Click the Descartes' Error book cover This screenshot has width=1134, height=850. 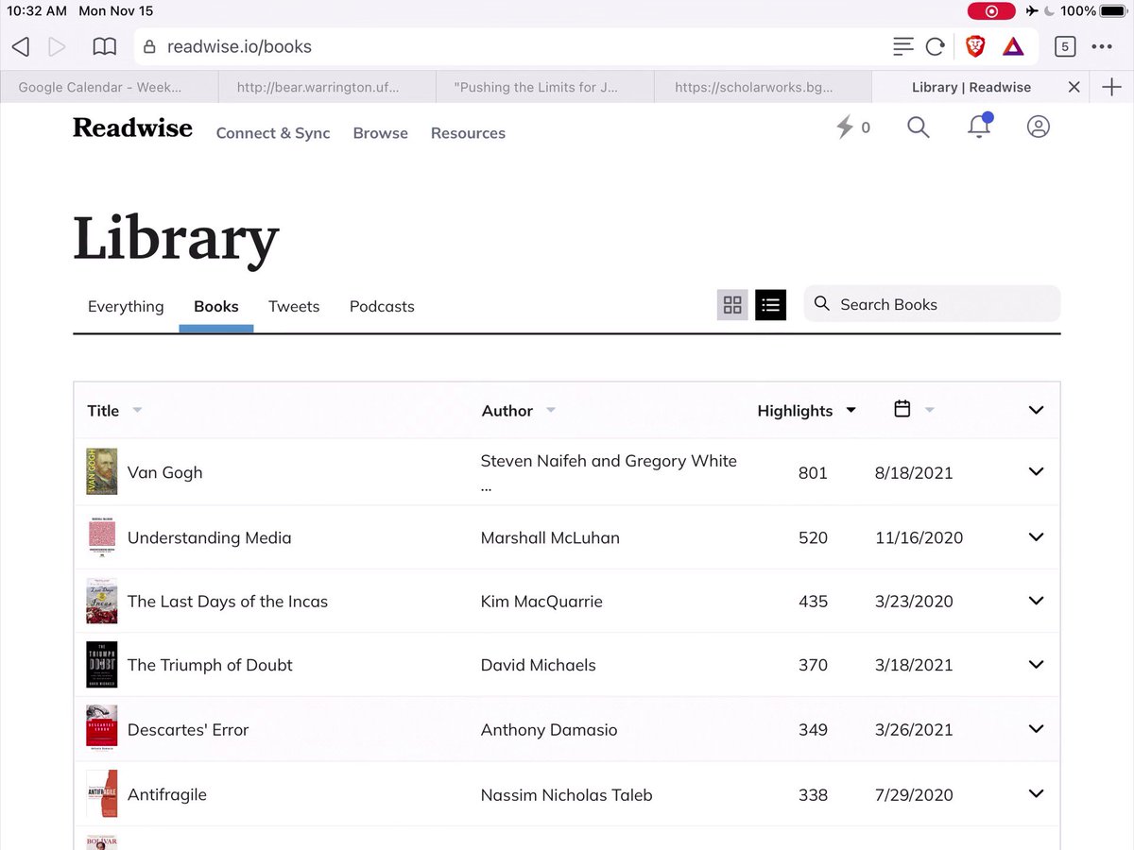pos(102,729)
